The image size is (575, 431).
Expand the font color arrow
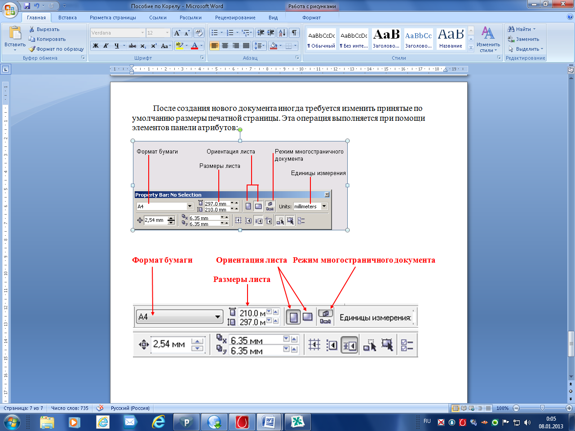pyautogui.click(x=202, y=46)
